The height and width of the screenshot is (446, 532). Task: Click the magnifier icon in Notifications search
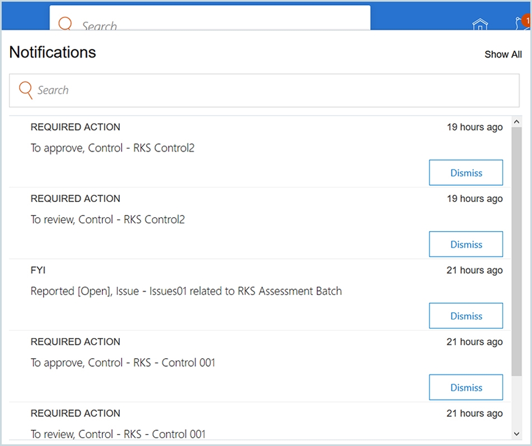25,90
